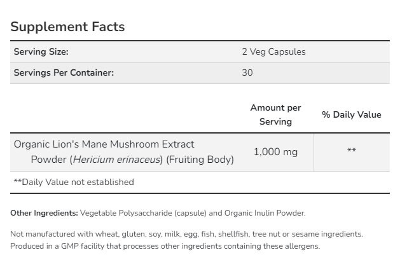Select the 1,000 mg amount
Viewport: 400px width, 276px height.
[x=275, y=152]
